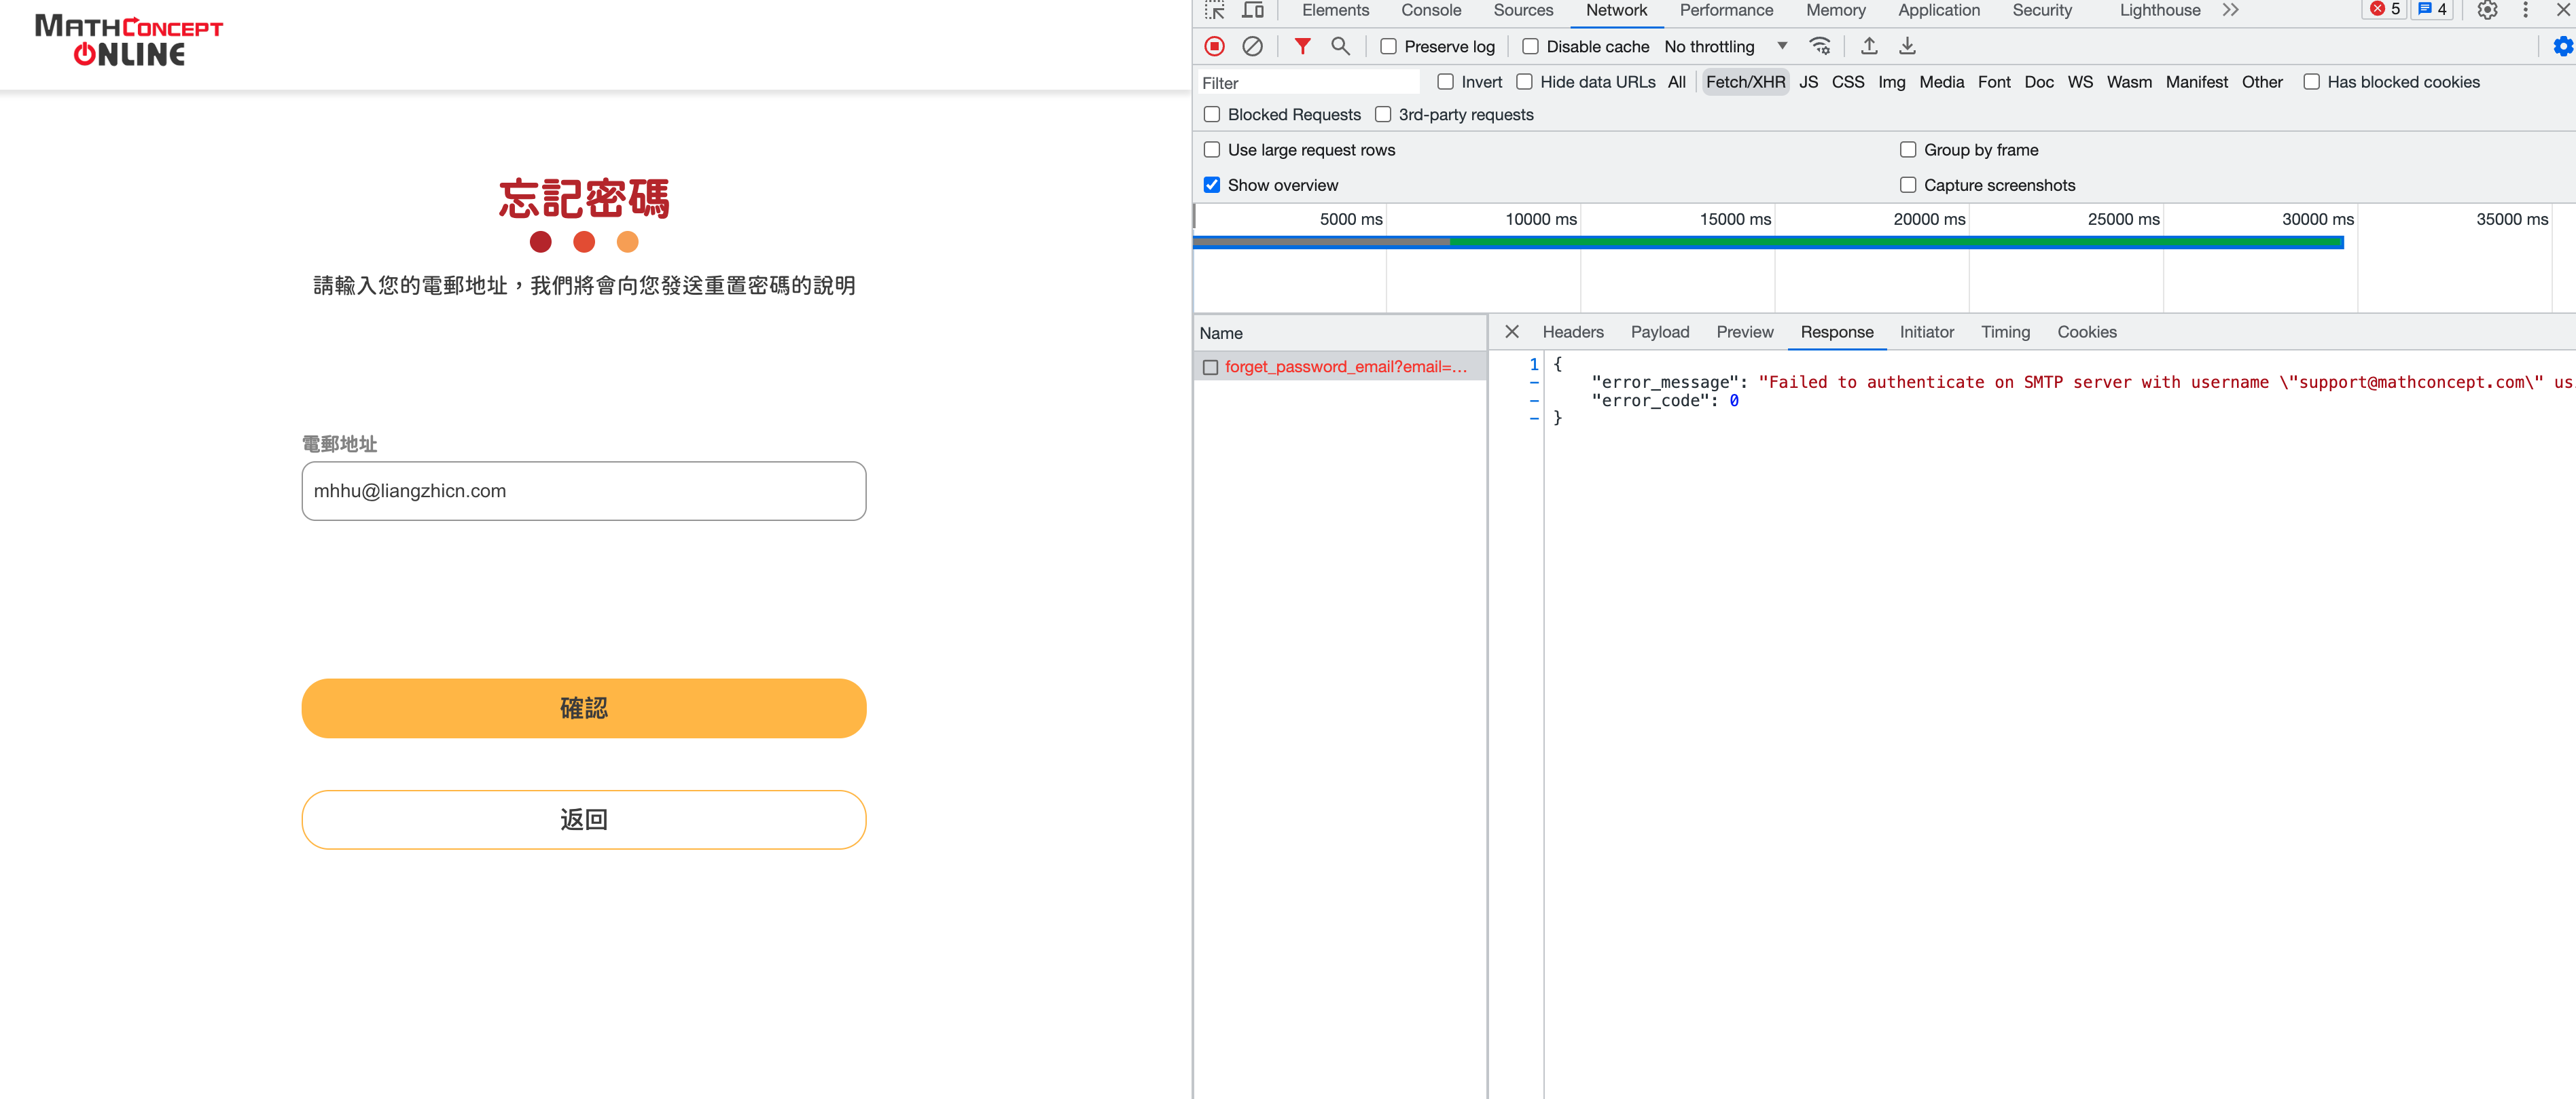
Task: Enable Preserve log checkbox
Action: coord(1388,47)
